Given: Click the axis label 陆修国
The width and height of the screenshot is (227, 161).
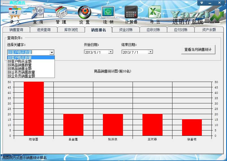Looking at the screenshot, I should [x=34, y=139].
